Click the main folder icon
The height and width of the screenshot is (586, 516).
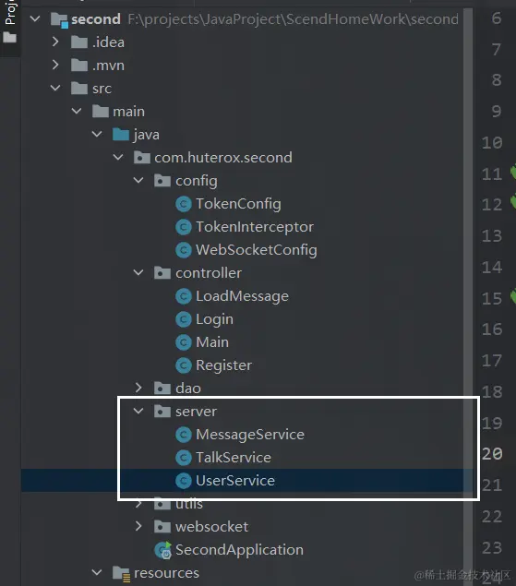(101, 112)
